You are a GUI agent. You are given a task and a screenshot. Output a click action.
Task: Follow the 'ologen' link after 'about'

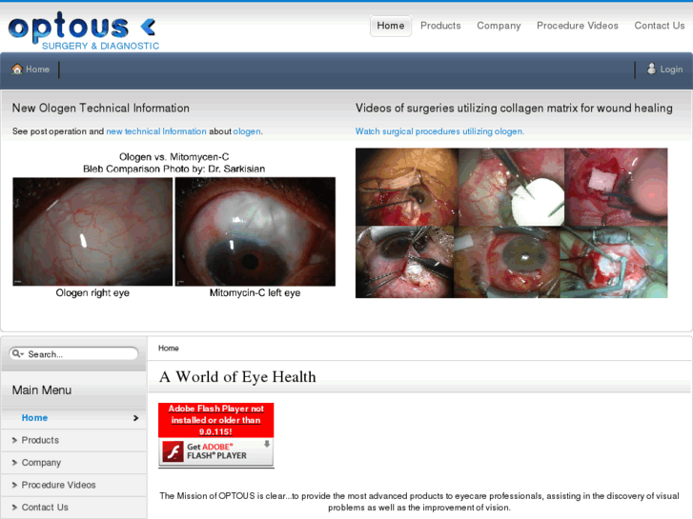(x=247, y=131)
